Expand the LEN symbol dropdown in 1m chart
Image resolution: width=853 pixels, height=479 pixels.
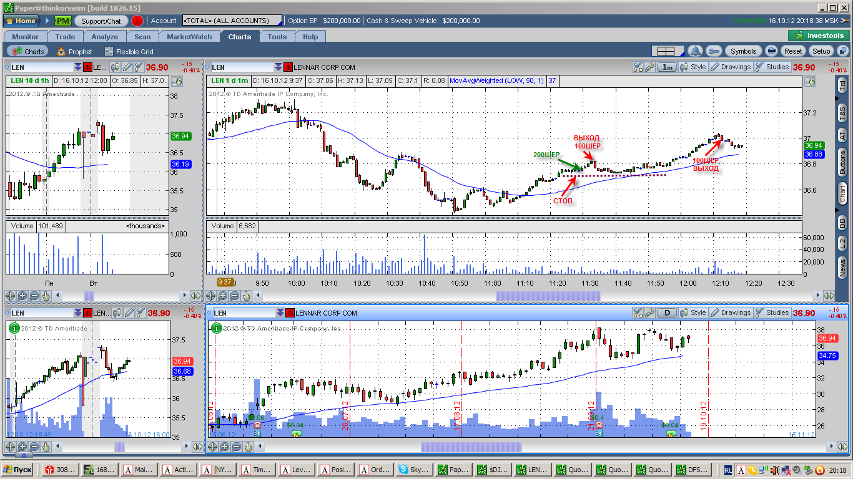click(x=279, y=67)
